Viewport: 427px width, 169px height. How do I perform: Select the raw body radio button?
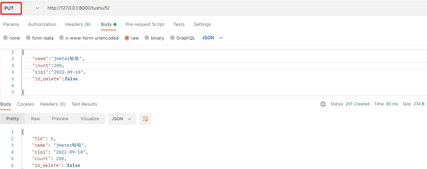point(127,38)
